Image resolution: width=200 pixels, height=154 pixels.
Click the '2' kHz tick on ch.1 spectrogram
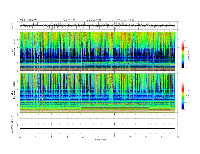[17, 63]
